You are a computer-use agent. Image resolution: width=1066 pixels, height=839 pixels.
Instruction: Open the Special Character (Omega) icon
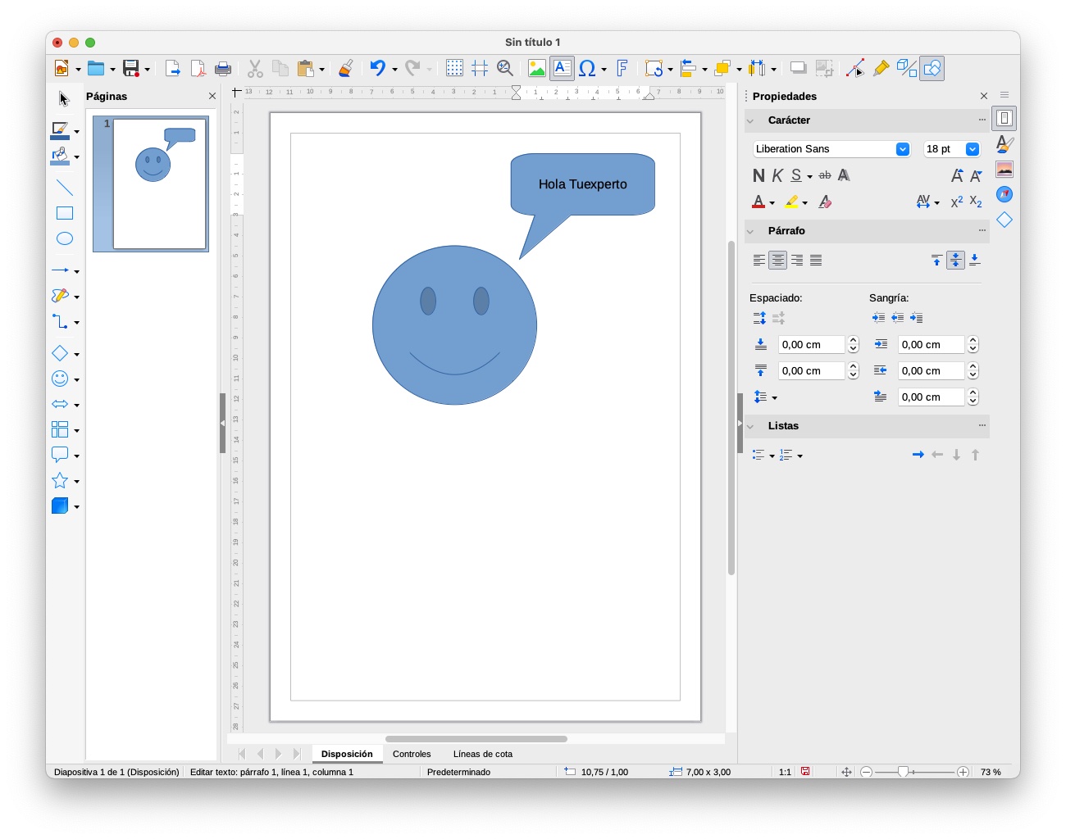(x=587, y=69)
